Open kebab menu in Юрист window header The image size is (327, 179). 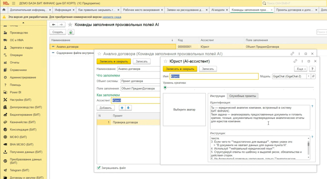(302, 61)
